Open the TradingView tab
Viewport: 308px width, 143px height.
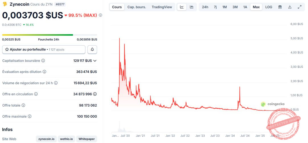tap(162, 7)
